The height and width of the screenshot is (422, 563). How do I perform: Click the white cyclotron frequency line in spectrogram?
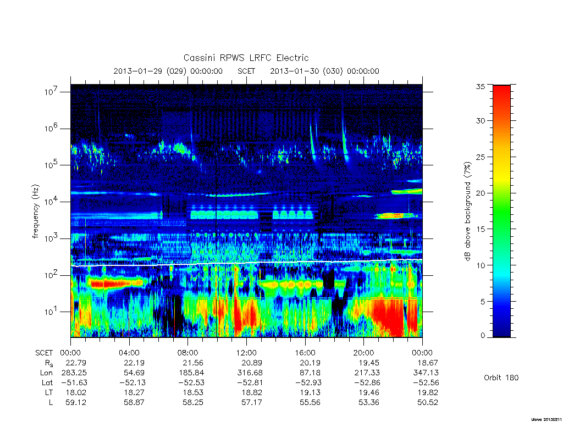(x=246, y=263)
